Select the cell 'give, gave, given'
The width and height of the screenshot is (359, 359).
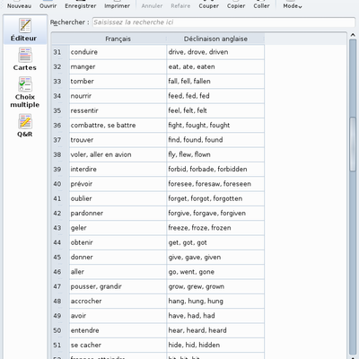coord(215,258)
